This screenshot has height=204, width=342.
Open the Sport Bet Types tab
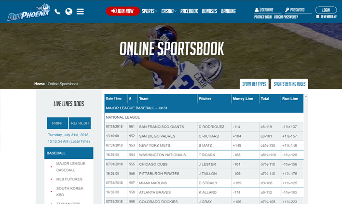pos(254,84)
